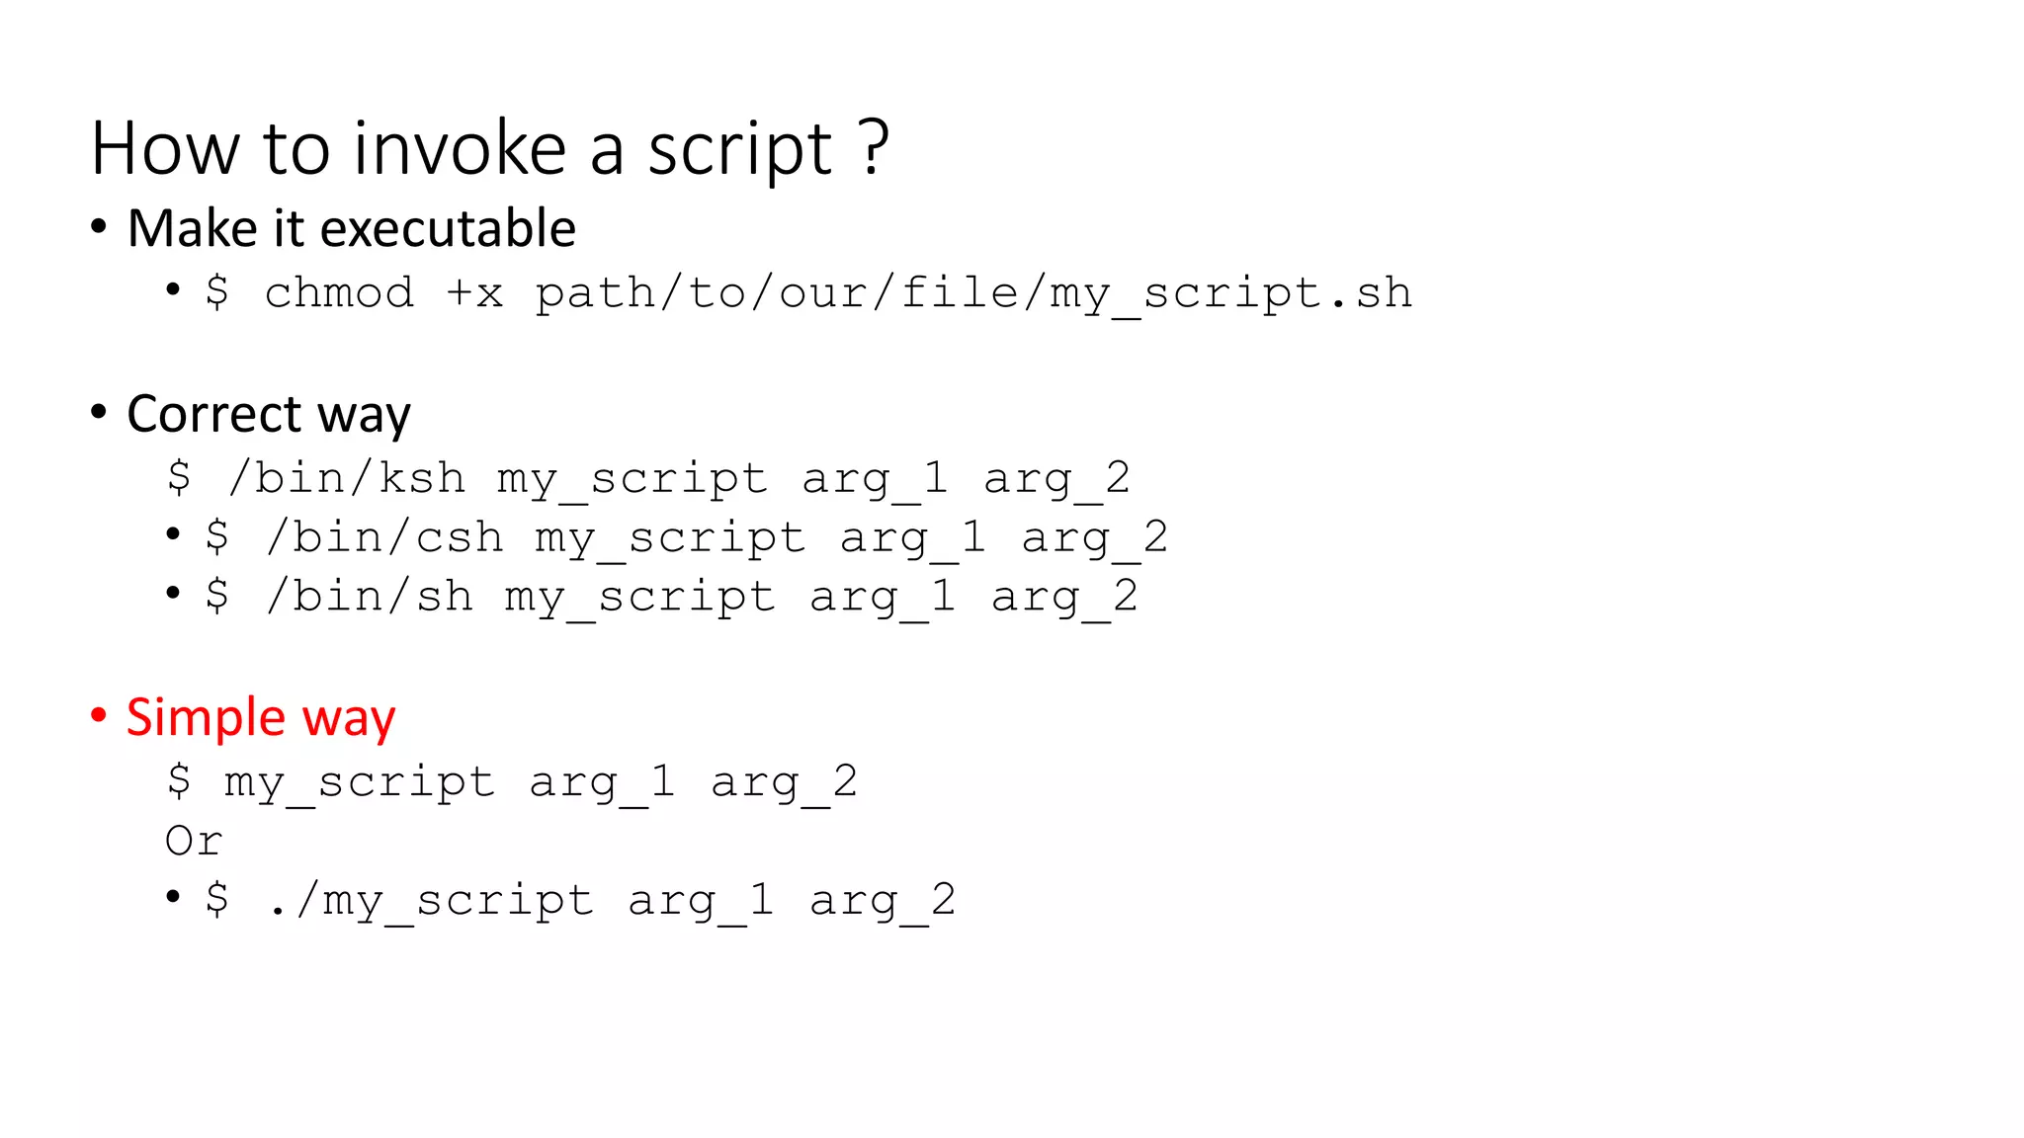Click the bullet before the /bin/csh line
2024x1138 pixels.
(x=173, y=535)
